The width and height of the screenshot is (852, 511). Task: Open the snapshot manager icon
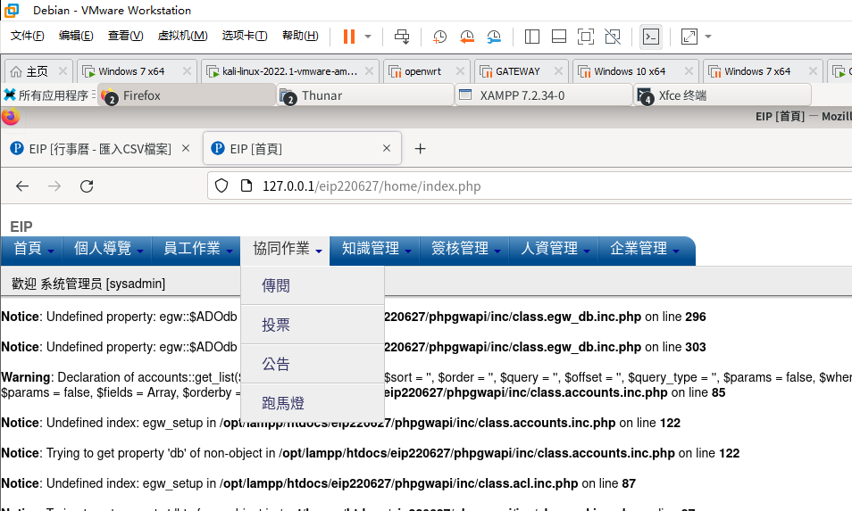pyautogui.click(x=494, y=37)
